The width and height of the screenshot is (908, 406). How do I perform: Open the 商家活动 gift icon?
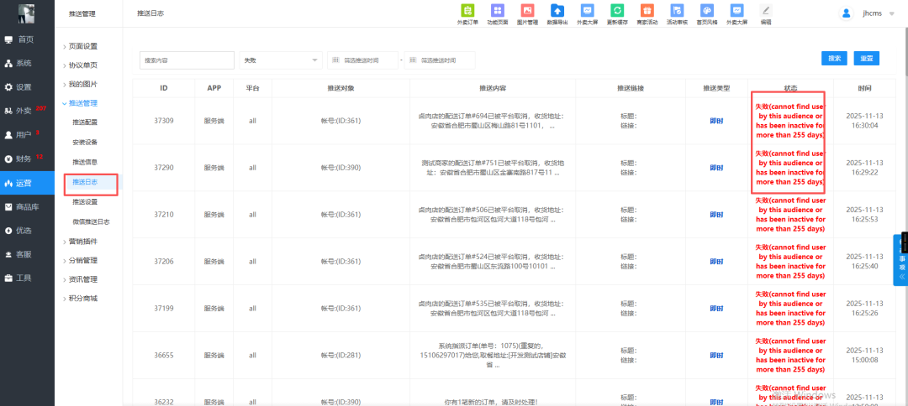click(647, 11)
